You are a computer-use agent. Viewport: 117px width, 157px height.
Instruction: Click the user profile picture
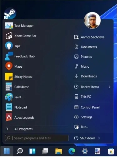point(92,20)
